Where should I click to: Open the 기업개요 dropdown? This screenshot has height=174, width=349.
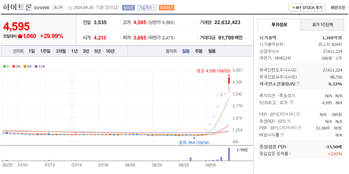point(147,8)
